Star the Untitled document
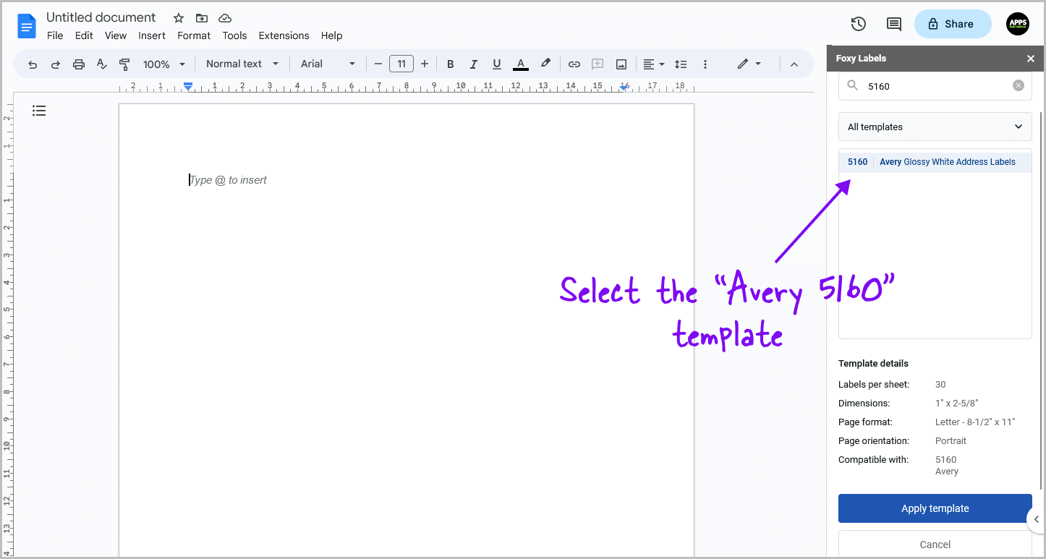The width and height of the screenshot is (1046, 559). pyautogui.click(x=179, y=18)
